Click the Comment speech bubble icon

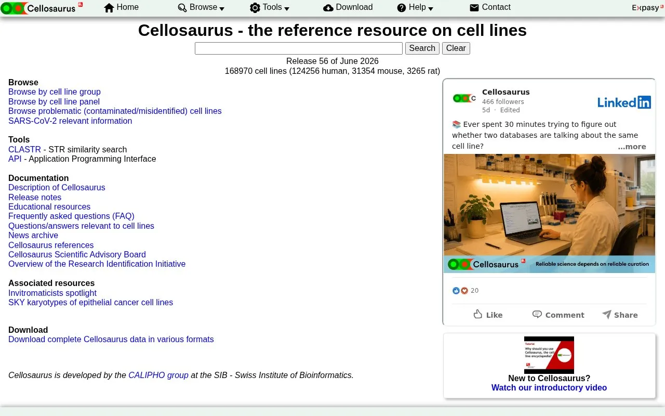537,314
